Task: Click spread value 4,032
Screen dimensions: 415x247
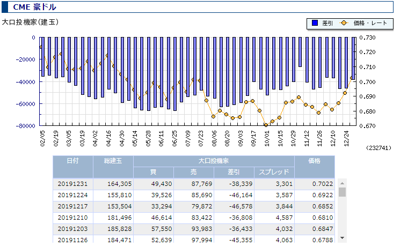Action: [284, 229]
